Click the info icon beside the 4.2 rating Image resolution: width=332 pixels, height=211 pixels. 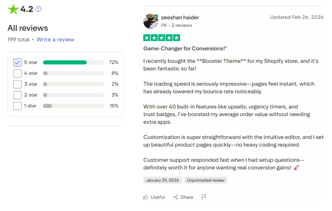pyautogui.click(x=38, y=9)
